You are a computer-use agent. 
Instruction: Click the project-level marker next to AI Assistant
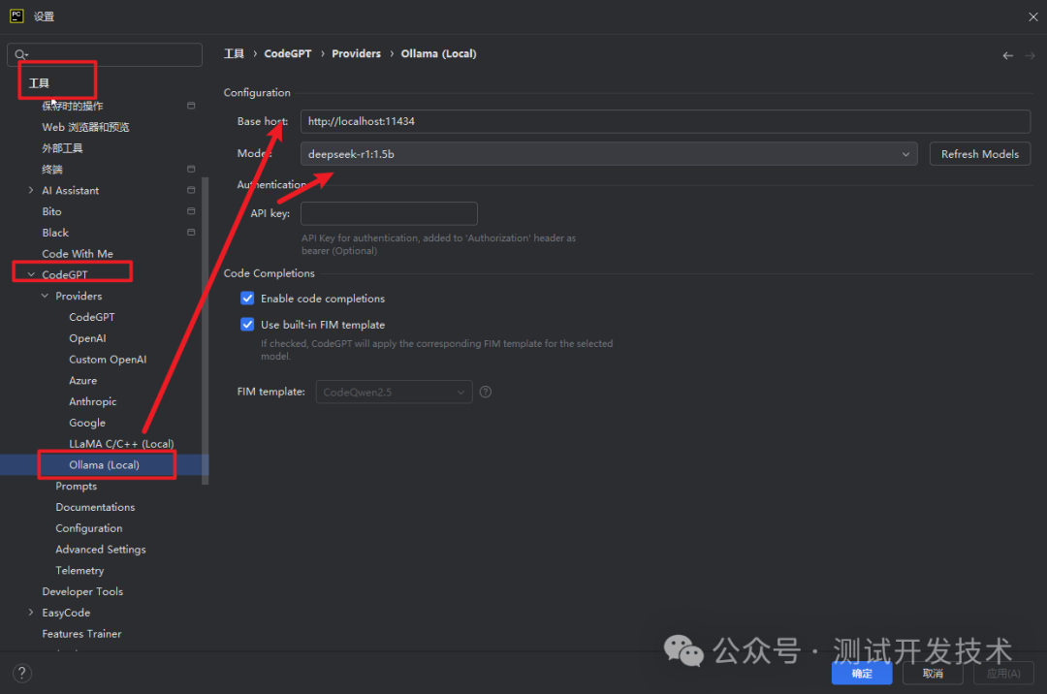click(191, 190)
